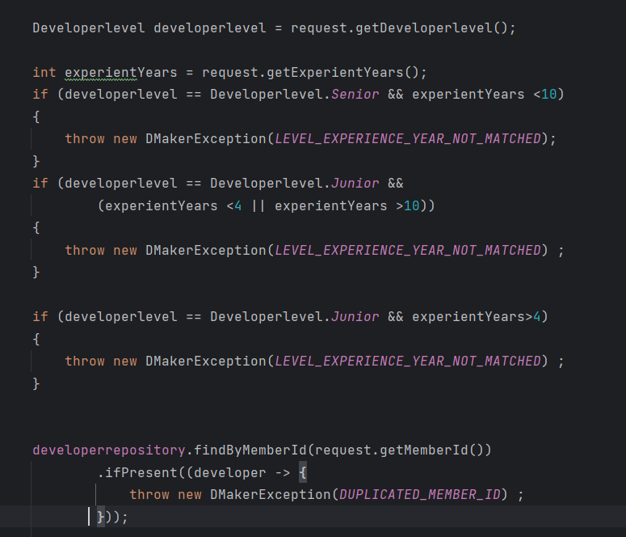Screen dimensions: 626x537
Task: Click findByMemberId method call
Action: click(250, 450)
